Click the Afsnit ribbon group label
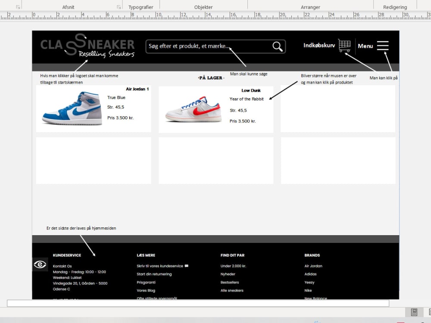The image size is (431, 323). [x=68, y=7]
